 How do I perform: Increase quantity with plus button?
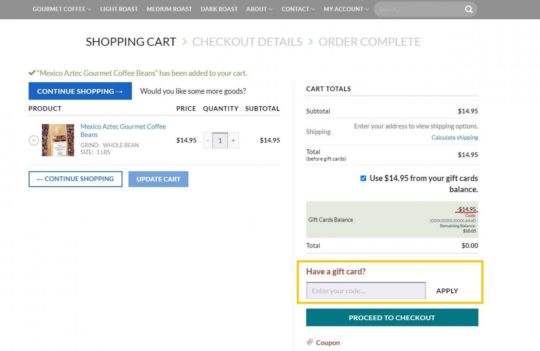point(233,140)
